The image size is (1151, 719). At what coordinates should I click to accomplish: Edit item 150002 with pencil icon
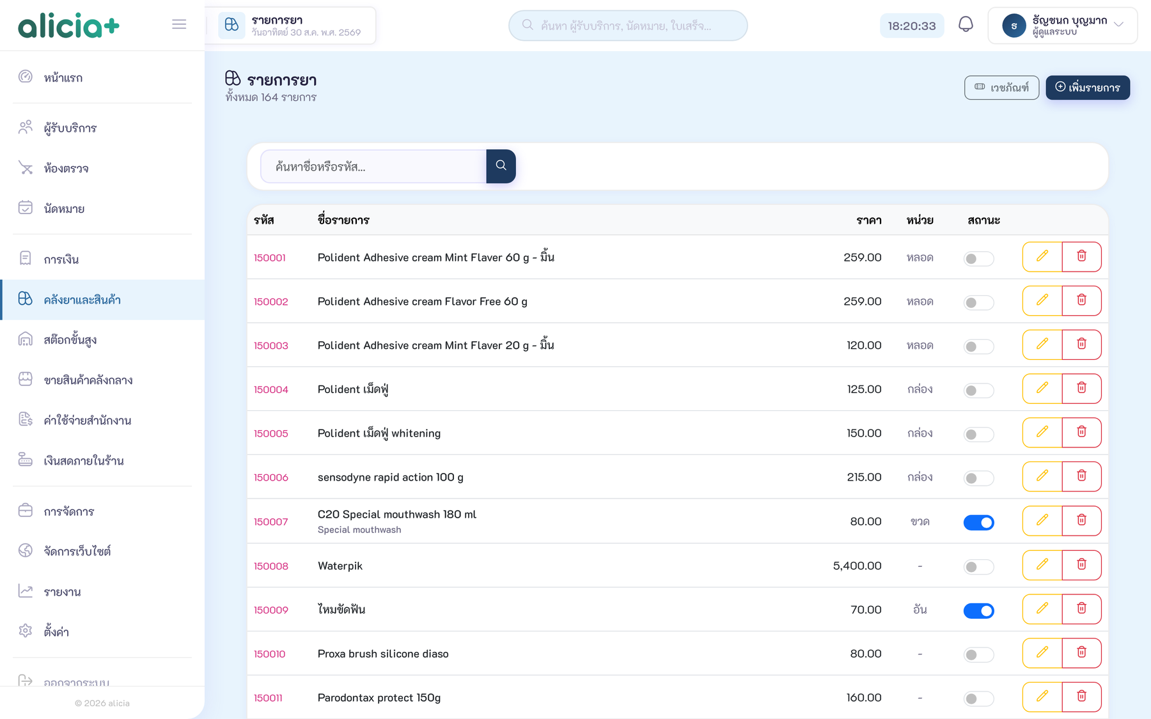click(x=1042, y=300)
